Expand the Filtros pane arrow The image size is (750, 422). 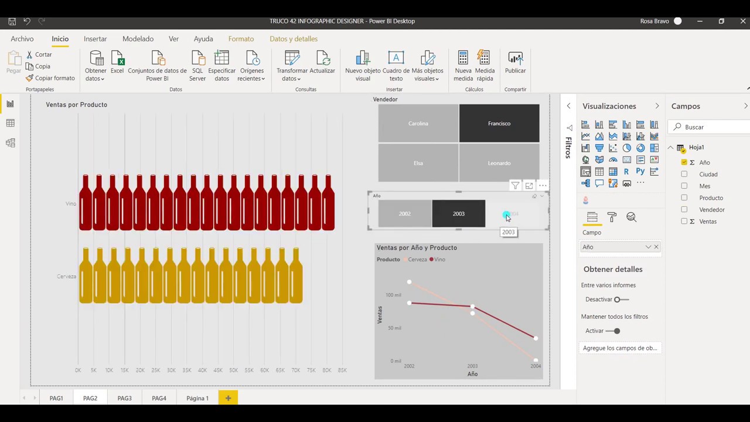tap(568, 106)
